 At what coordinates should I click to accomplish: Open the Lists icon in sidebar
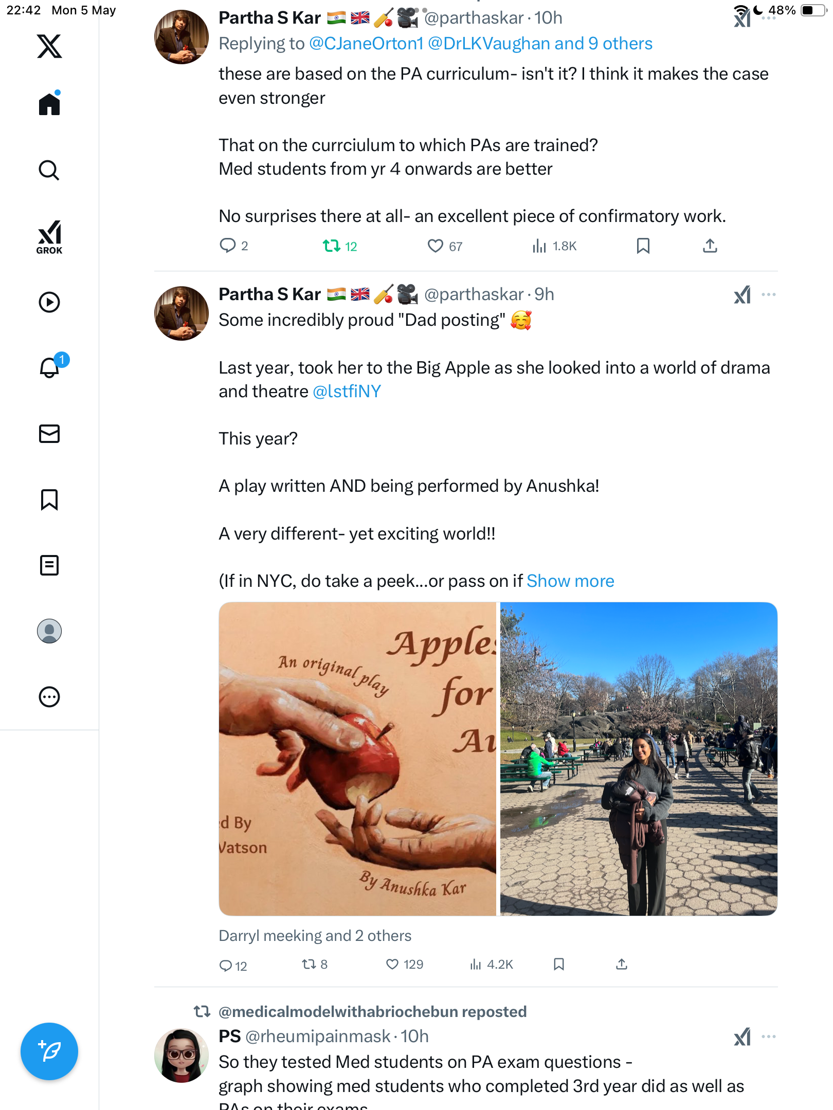pos(49,565)
